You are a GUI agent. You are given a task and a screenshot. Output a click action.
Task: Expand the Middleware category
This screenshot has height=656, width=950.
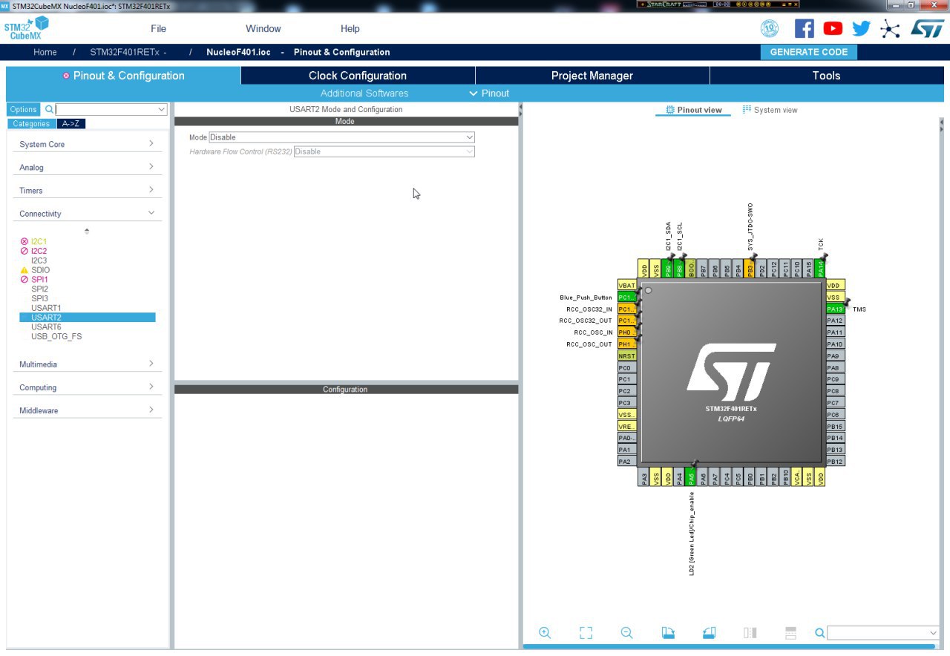[x=87, y=410]
